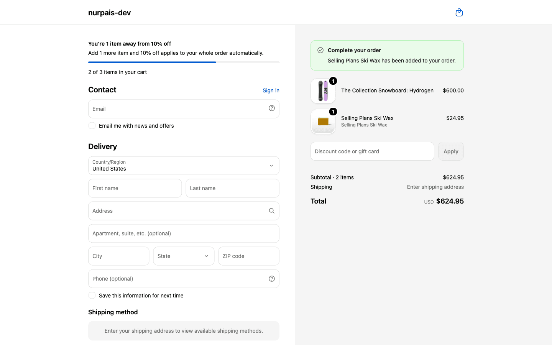Click the Ski Wax quantity badge
This screenshot has height=345, width=552.
click(x=333, y=112)
